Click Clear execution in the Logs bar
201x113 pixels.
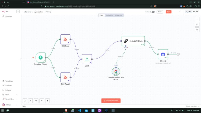(x=191, y=106)
